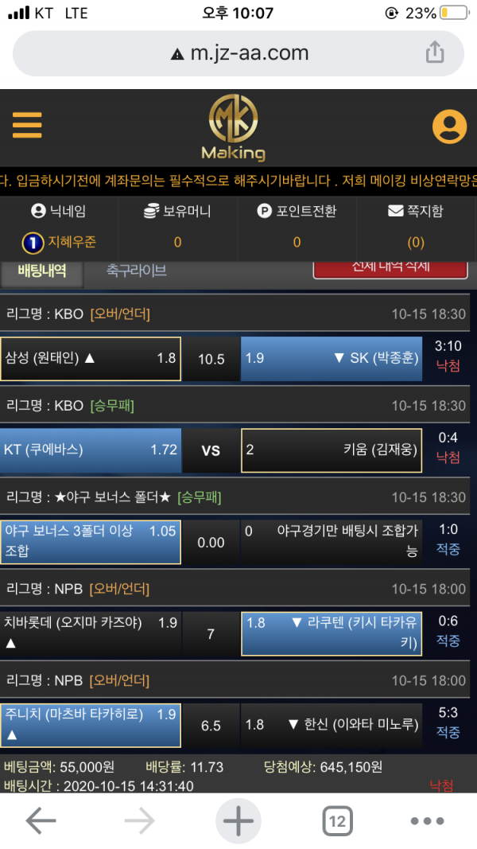Tap the browser forward arrow

140,821
